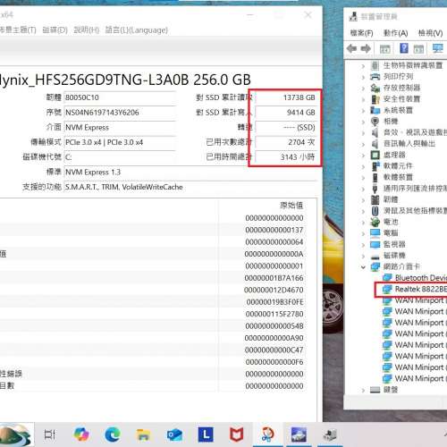Expand the 監視器 node
The image size is (447, 447).
[363, 245]
